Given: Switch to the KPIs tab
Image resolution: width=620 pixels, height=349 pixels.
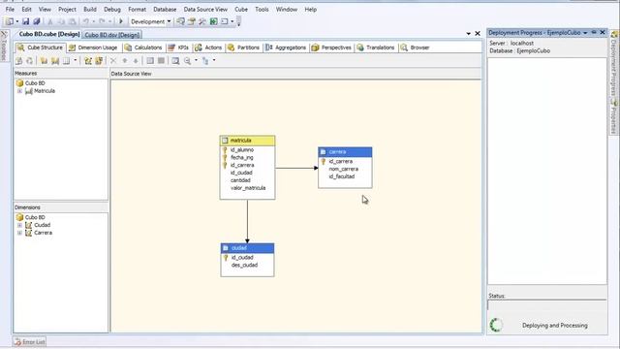Looking at the screenshot, I should 178,48.
